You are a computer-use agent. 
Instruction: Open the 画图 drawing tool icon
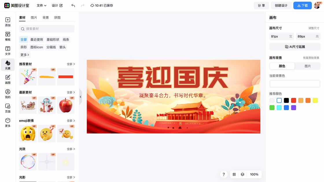(8, 79)
